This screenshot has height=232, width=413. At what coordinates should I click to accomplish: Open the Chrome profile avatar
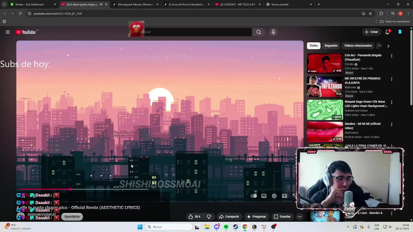point(400,14)
